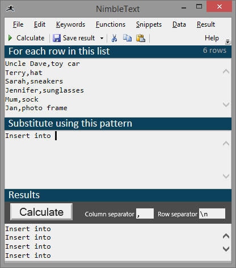Click the Save result toolbar label
Viewport: 236px width, 268px height.
[79, 38]
